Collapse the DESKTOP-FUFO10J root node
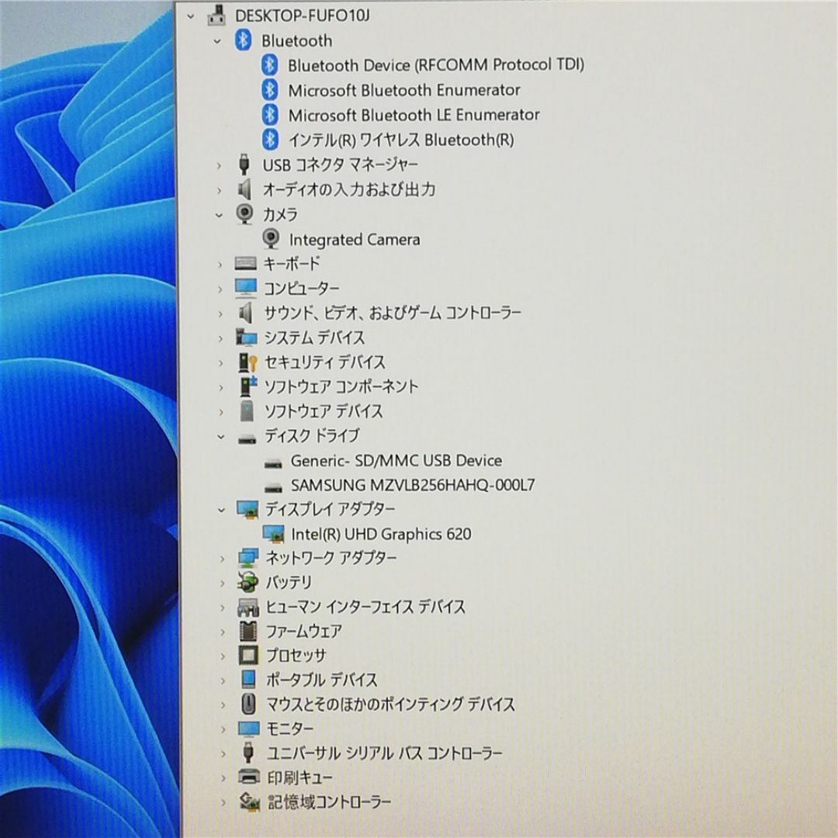Screen dimensions: 838x838 pyautogui.click(x=191, y=16)
